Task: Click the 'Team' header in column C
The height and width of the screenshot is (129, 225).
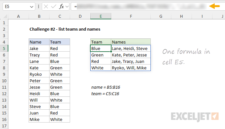Action: [60, 42]
